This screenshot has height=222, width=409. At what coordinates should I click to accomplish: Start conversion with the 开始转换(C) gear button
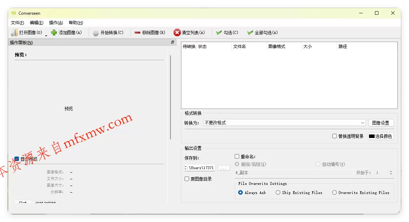pos(108,33)
